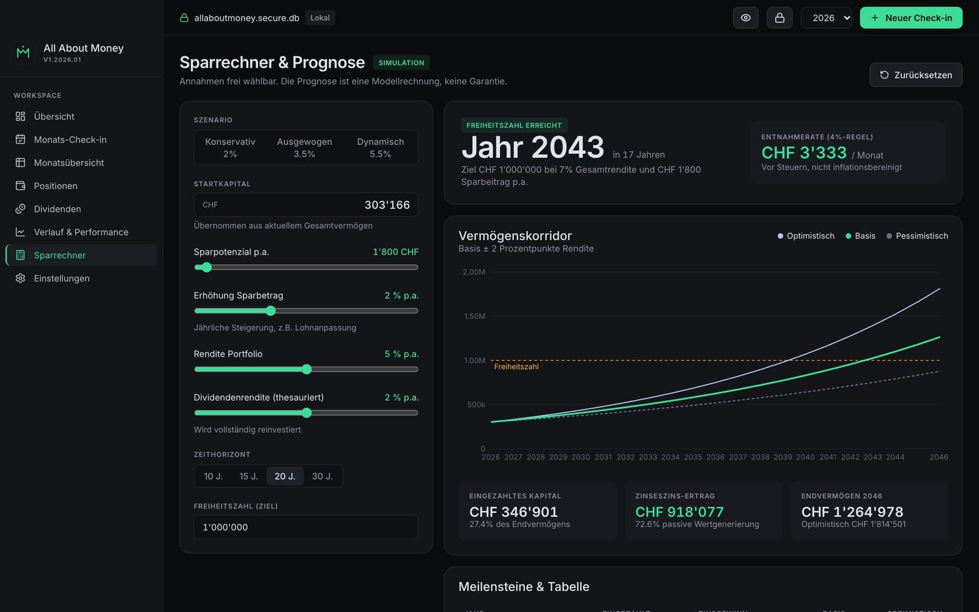Click the Zurücksetzen button
Viewport: 979px width, 612px height.
tap(915, 75)
